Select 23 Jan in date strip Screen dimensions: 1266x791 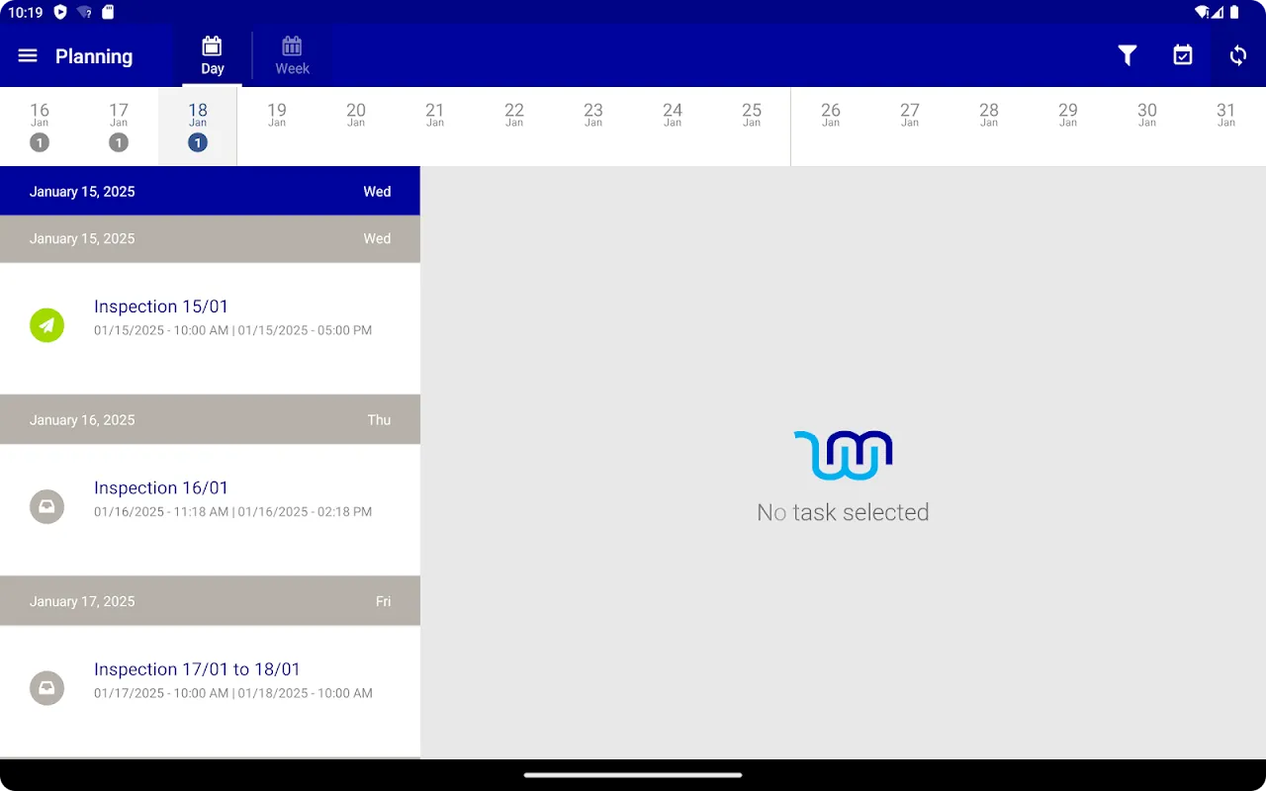[593, 127]
